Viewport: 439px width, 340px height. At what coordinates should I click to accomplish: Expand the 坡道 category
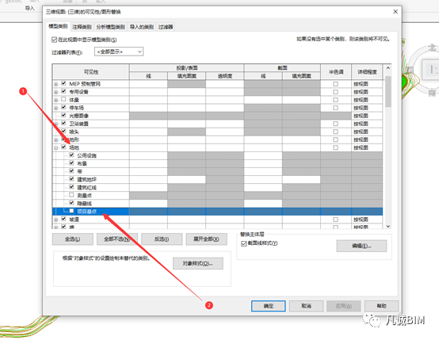point(56,220)
